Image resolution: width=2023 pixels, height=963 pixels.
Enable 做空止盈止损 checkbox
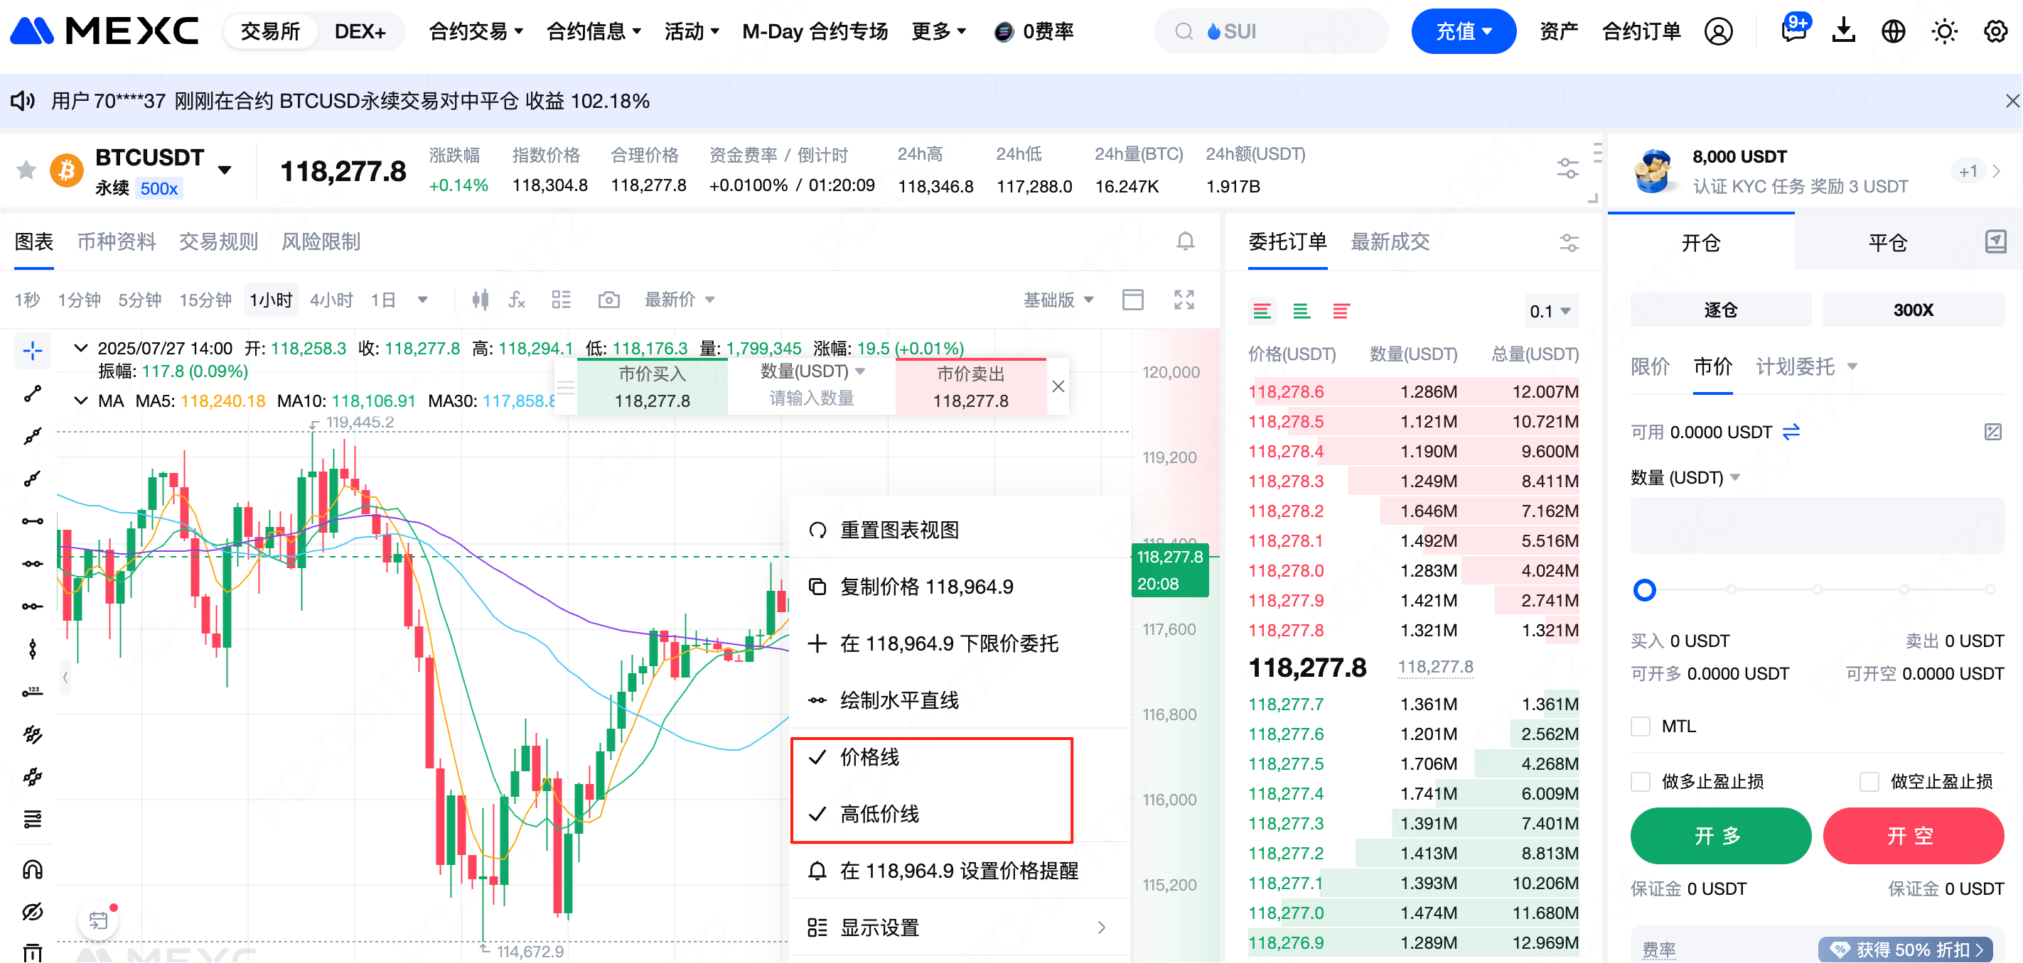click(1869, 782)
